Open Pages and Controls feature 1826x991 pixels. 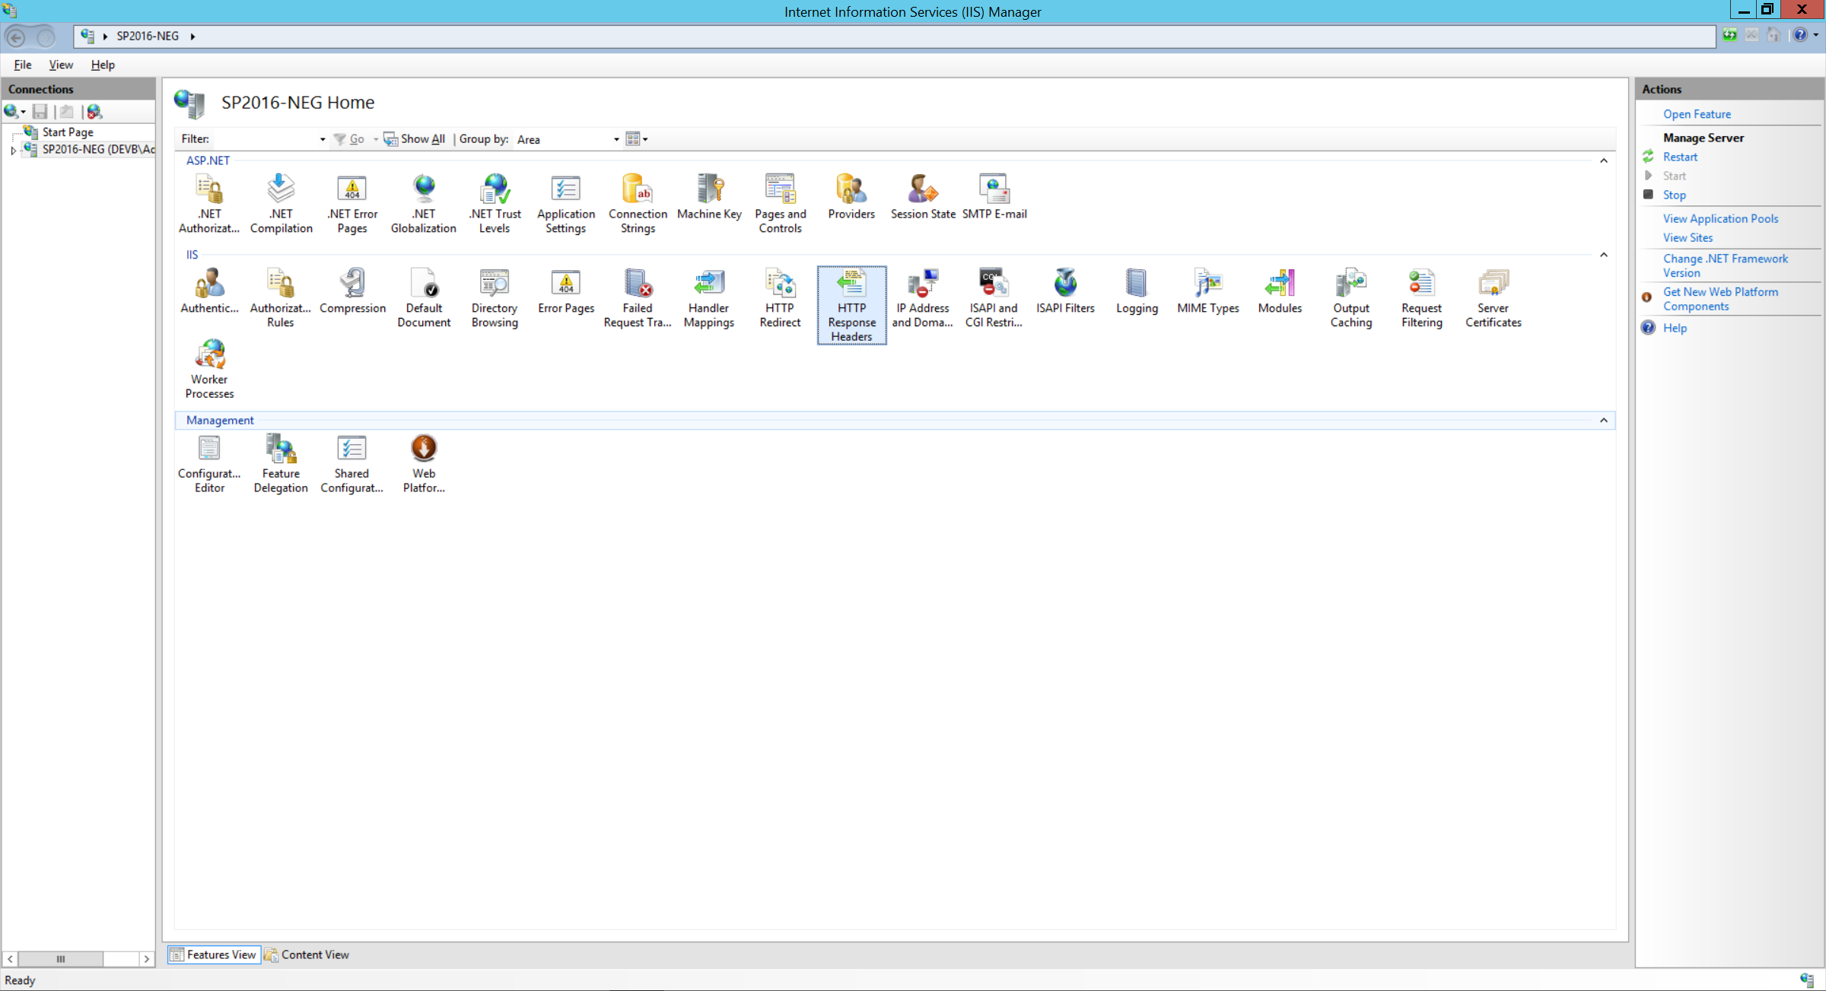point(780,203)
